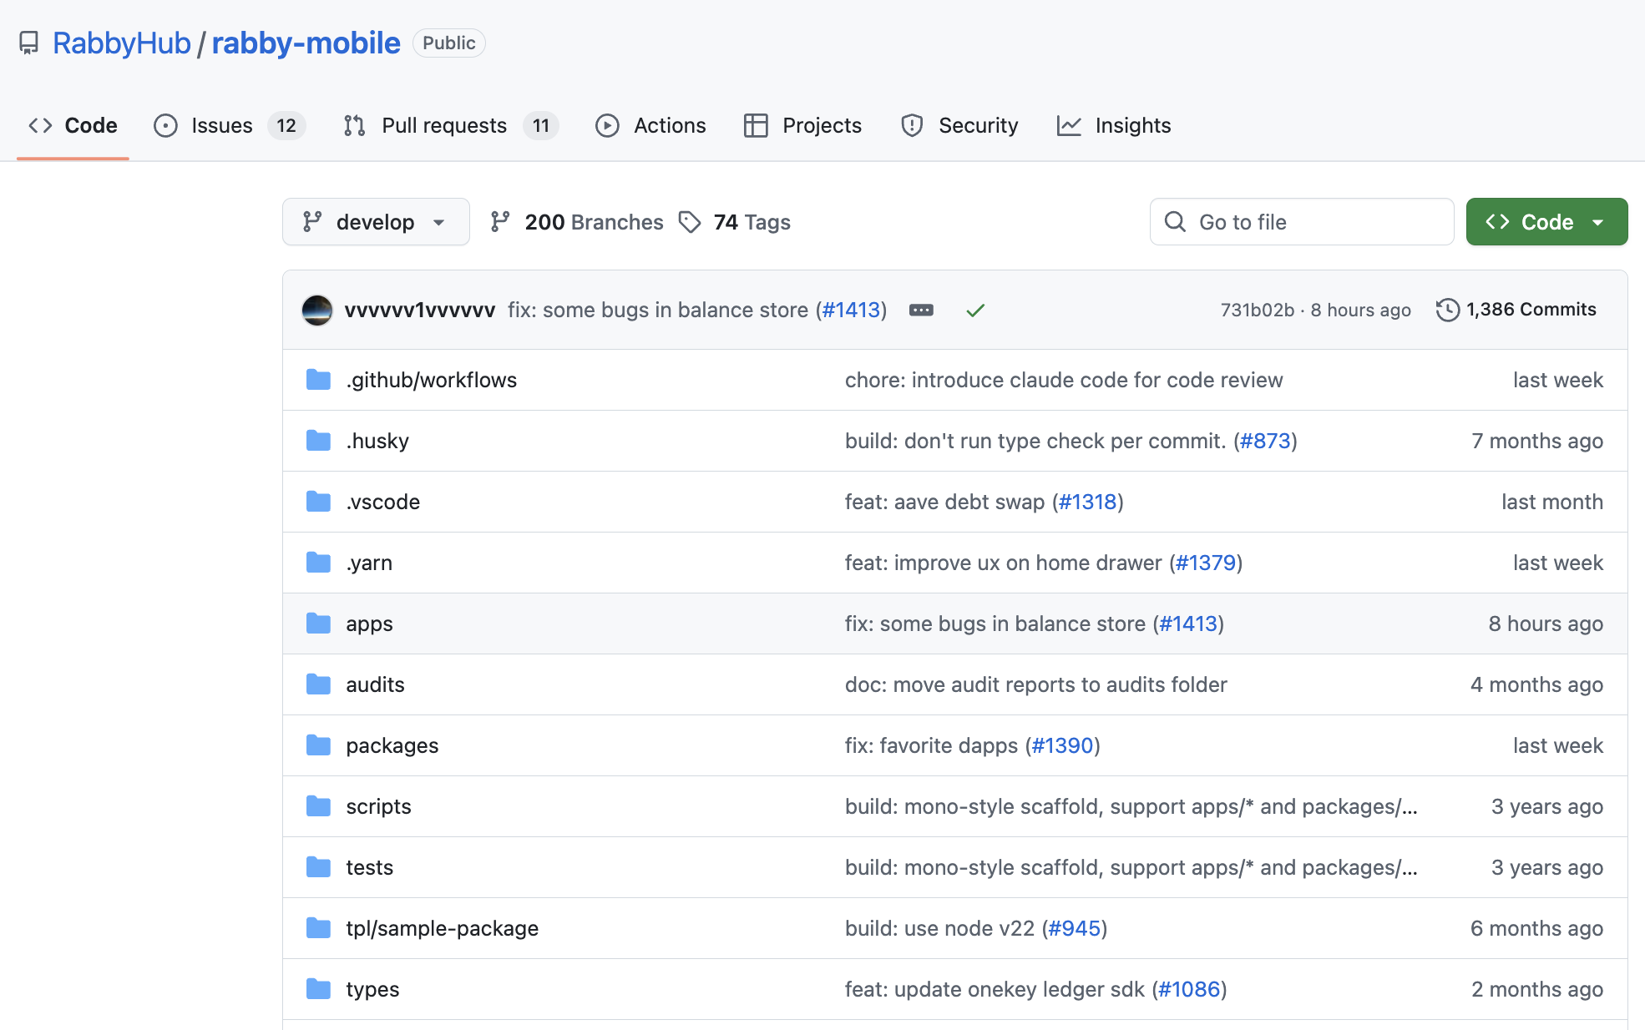Screen dimensions: 1645x1030
Task: Click the Actions play icon
Action: [607, 125]
